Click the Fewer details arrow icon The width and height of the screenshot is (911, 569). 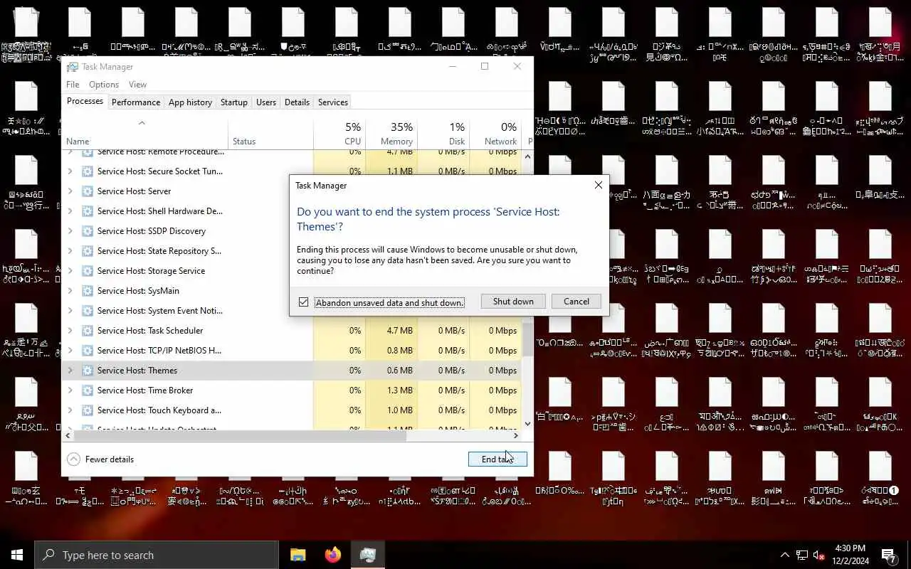(73, 459)
